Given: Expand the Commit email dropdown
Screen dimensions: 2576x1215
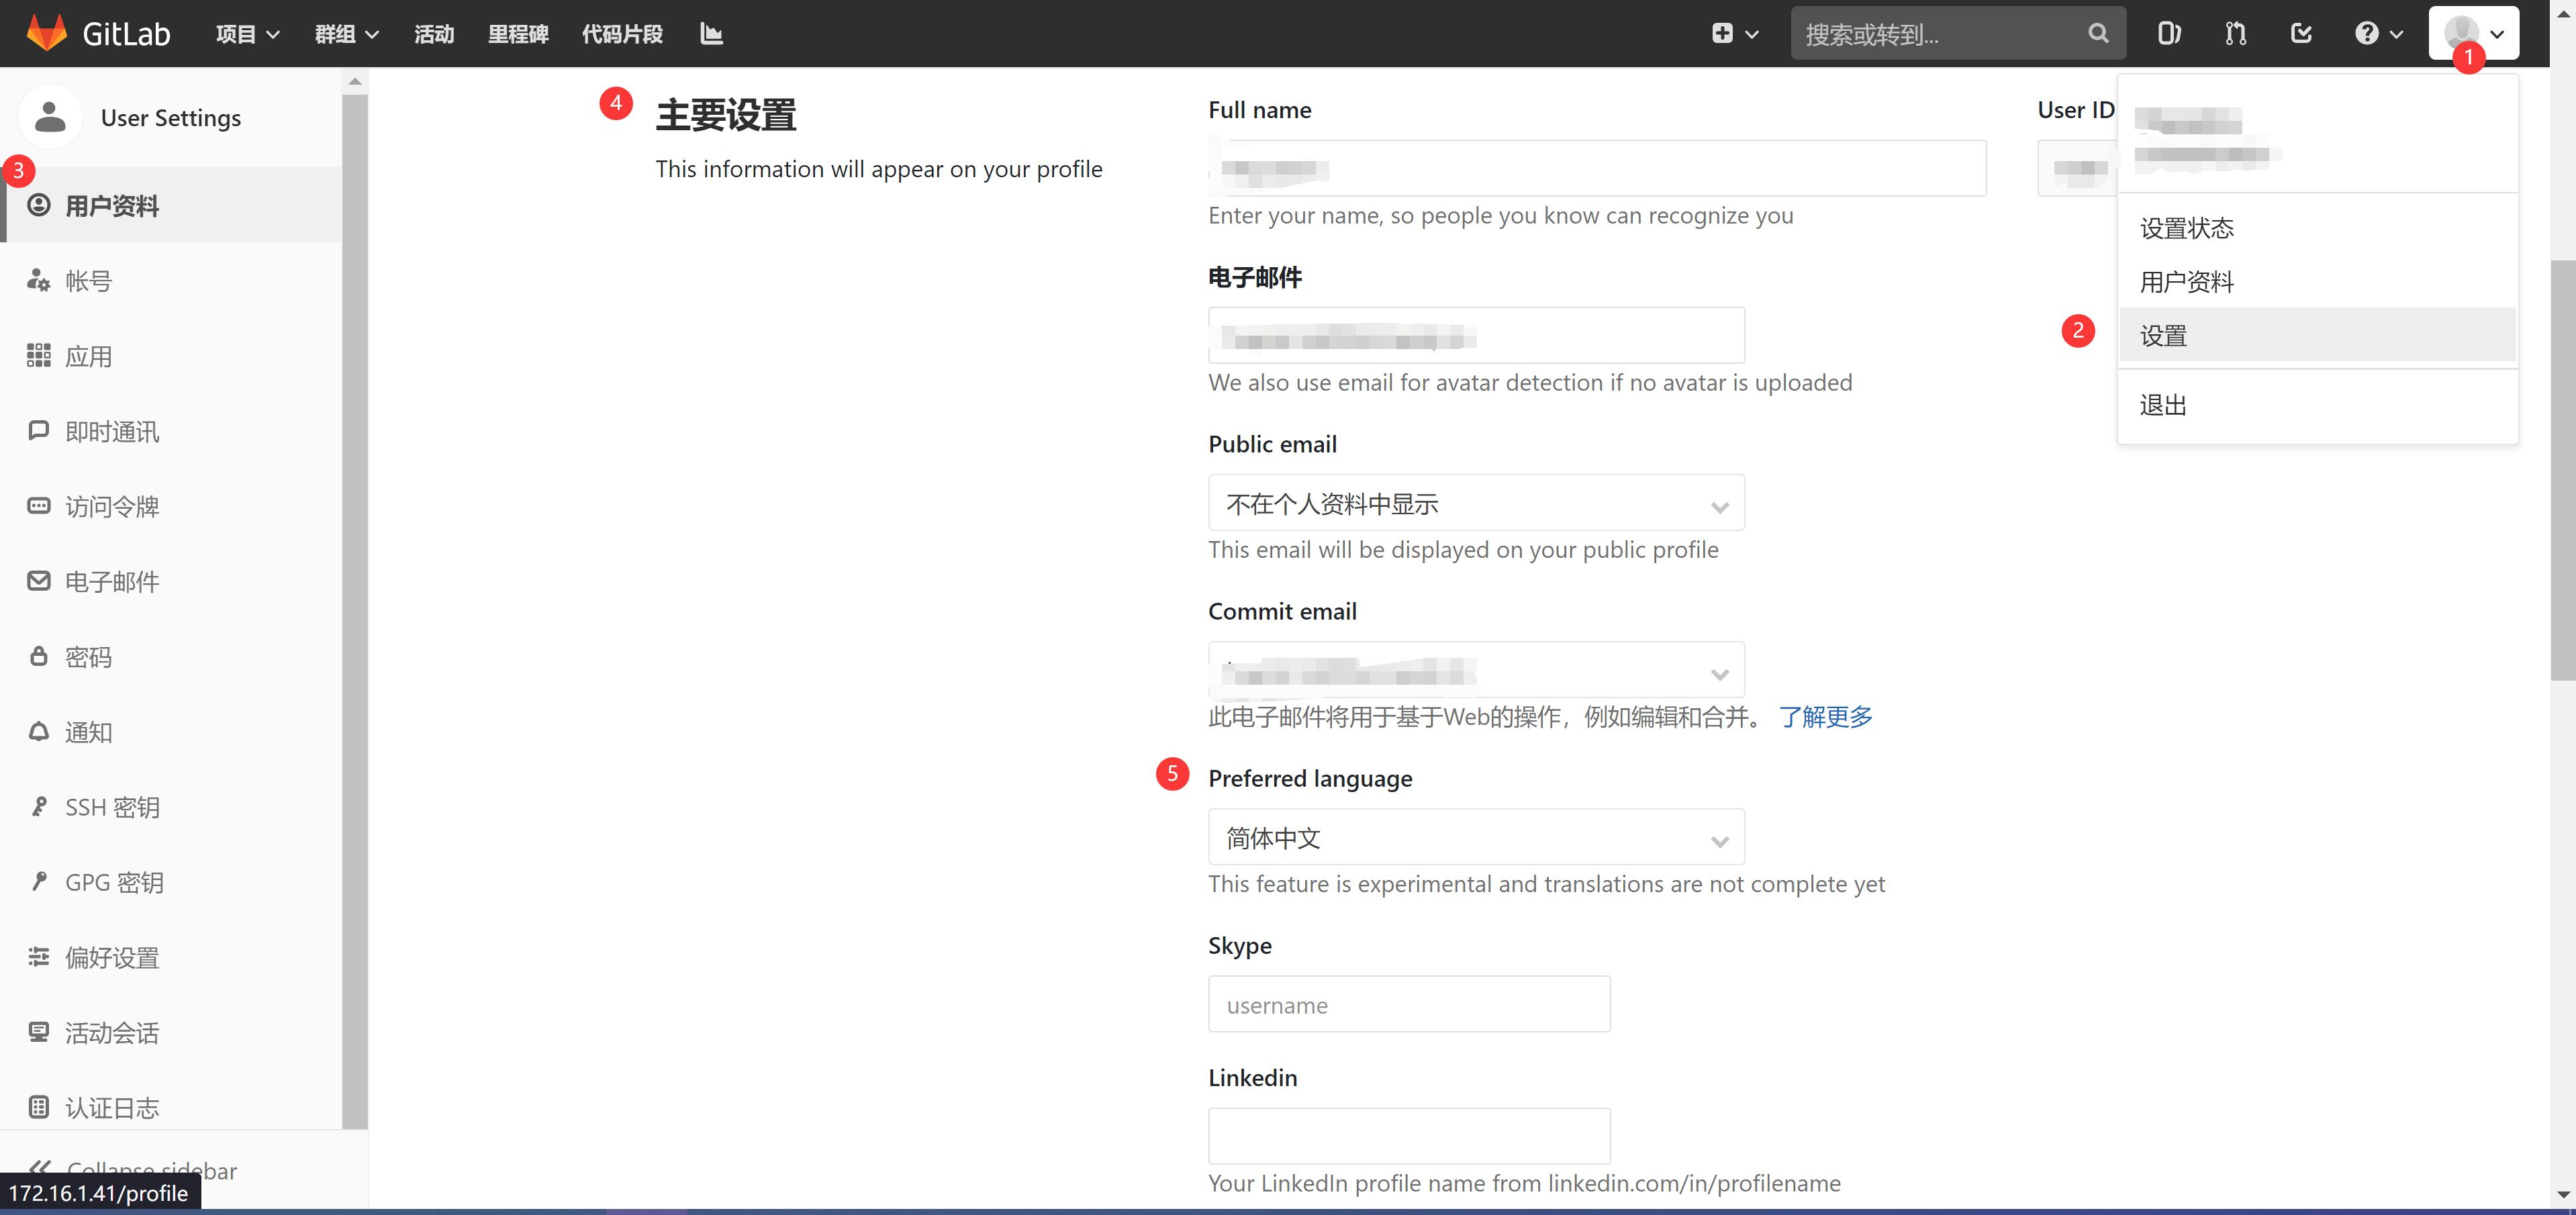Looking at the screenshot, I should 1475,670.
